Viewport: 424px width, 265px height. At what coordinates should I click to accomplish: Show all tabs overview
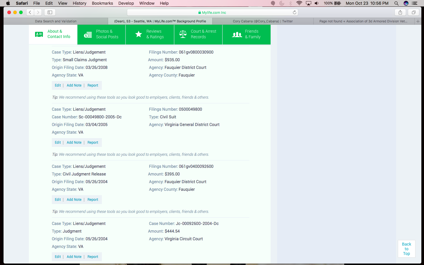click(414, 12)
